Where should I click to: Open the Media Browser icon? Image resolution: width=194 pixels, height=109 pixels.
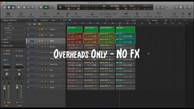[x=189, y=7]
